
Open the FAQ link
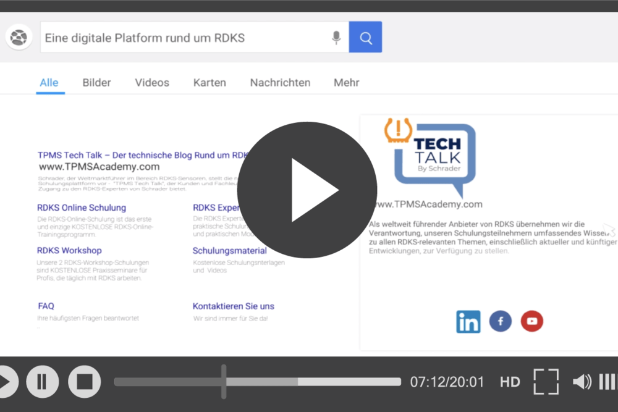46,306
